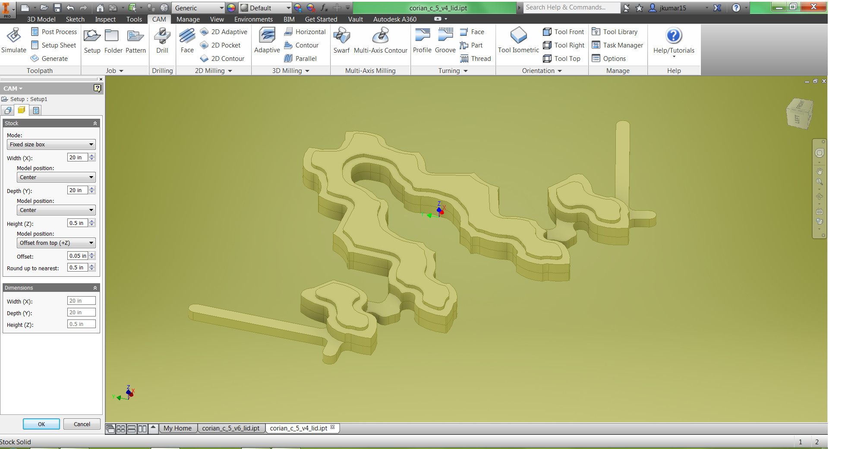Collapse the Stock section

click(95, 123)
